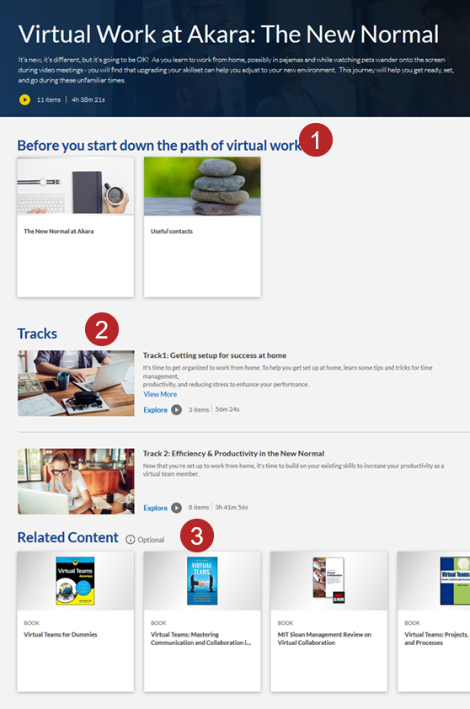Open Virtual Teams for Dummies book

click(76, 621)
